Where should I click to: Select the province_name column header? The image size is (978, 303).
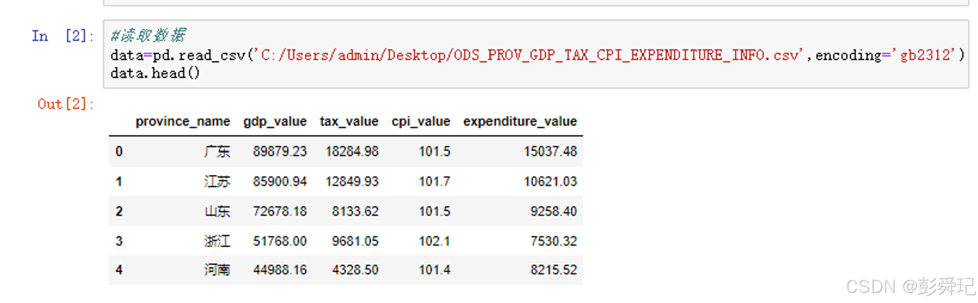pyautogui.click(x=183, y=121)
